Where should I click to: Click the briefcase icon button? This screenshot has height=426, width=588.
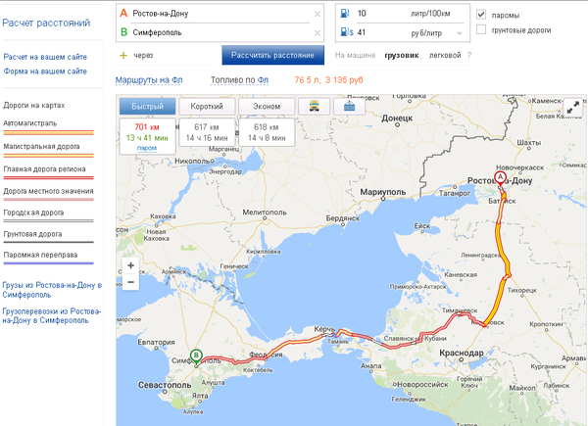click(349, 106)
